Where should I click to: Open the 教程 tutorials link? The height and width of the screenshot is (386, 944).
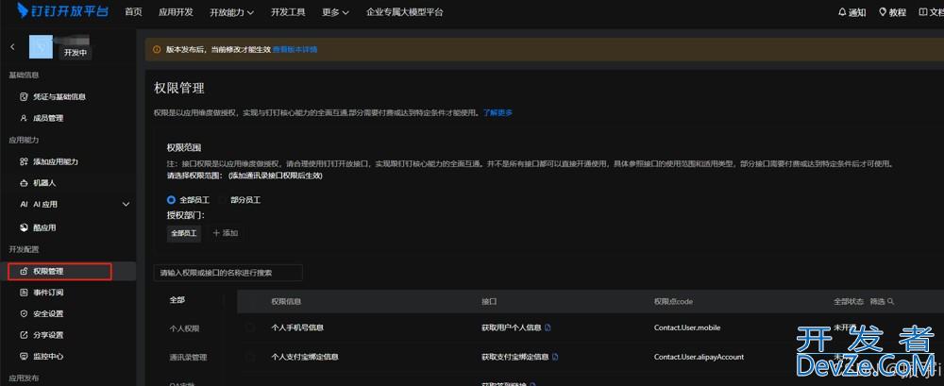click(893, 12)
